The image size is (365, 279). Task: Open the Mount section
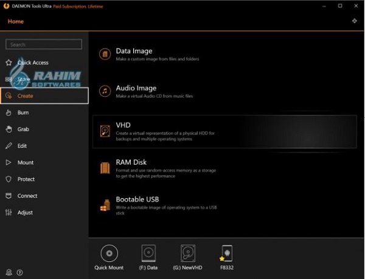click(x=44, y=162)
